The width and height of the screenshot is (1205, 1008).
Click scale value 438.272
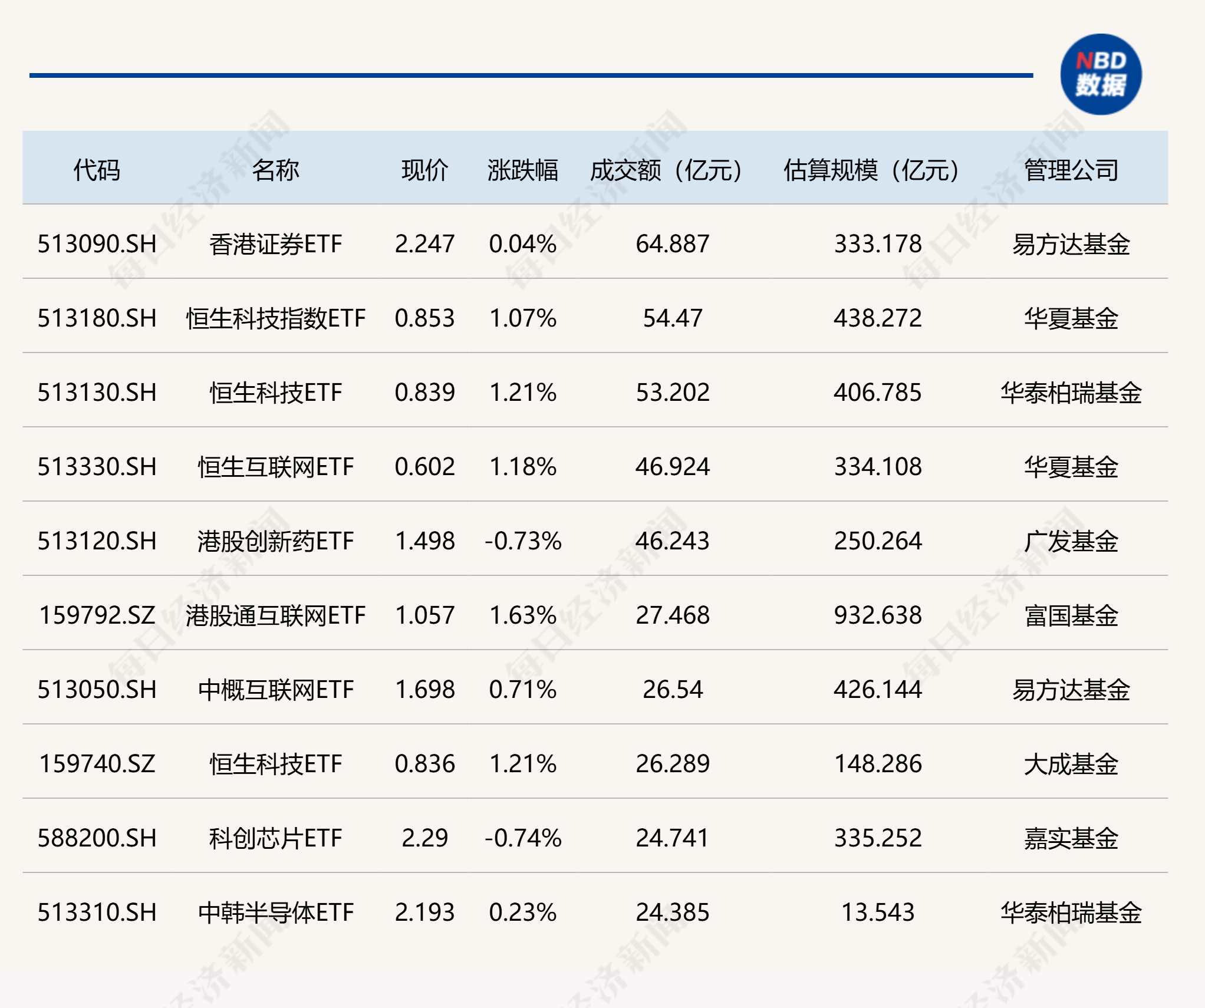tap(877, 318)
